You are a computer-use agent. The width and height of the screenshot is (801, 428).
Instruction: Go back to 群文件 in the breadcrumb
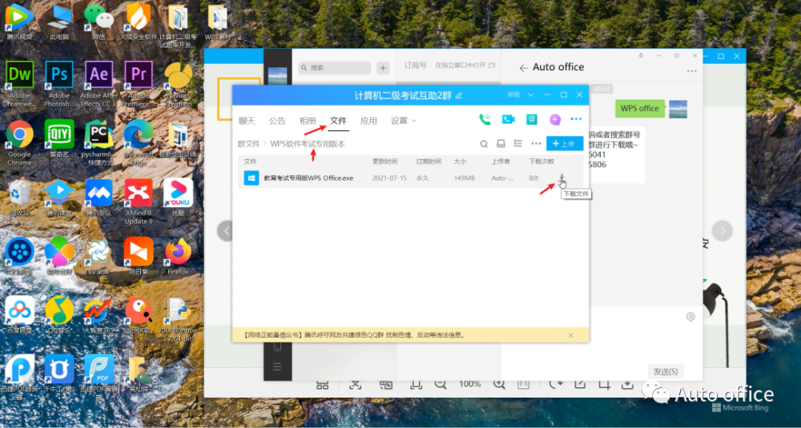pos(249,144)
